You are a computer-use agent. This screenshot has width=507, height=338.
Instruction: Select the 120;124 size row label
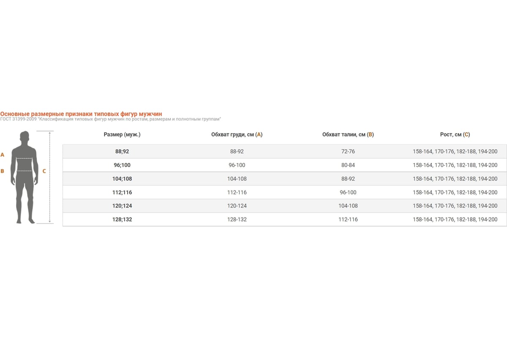pos(122,206)
